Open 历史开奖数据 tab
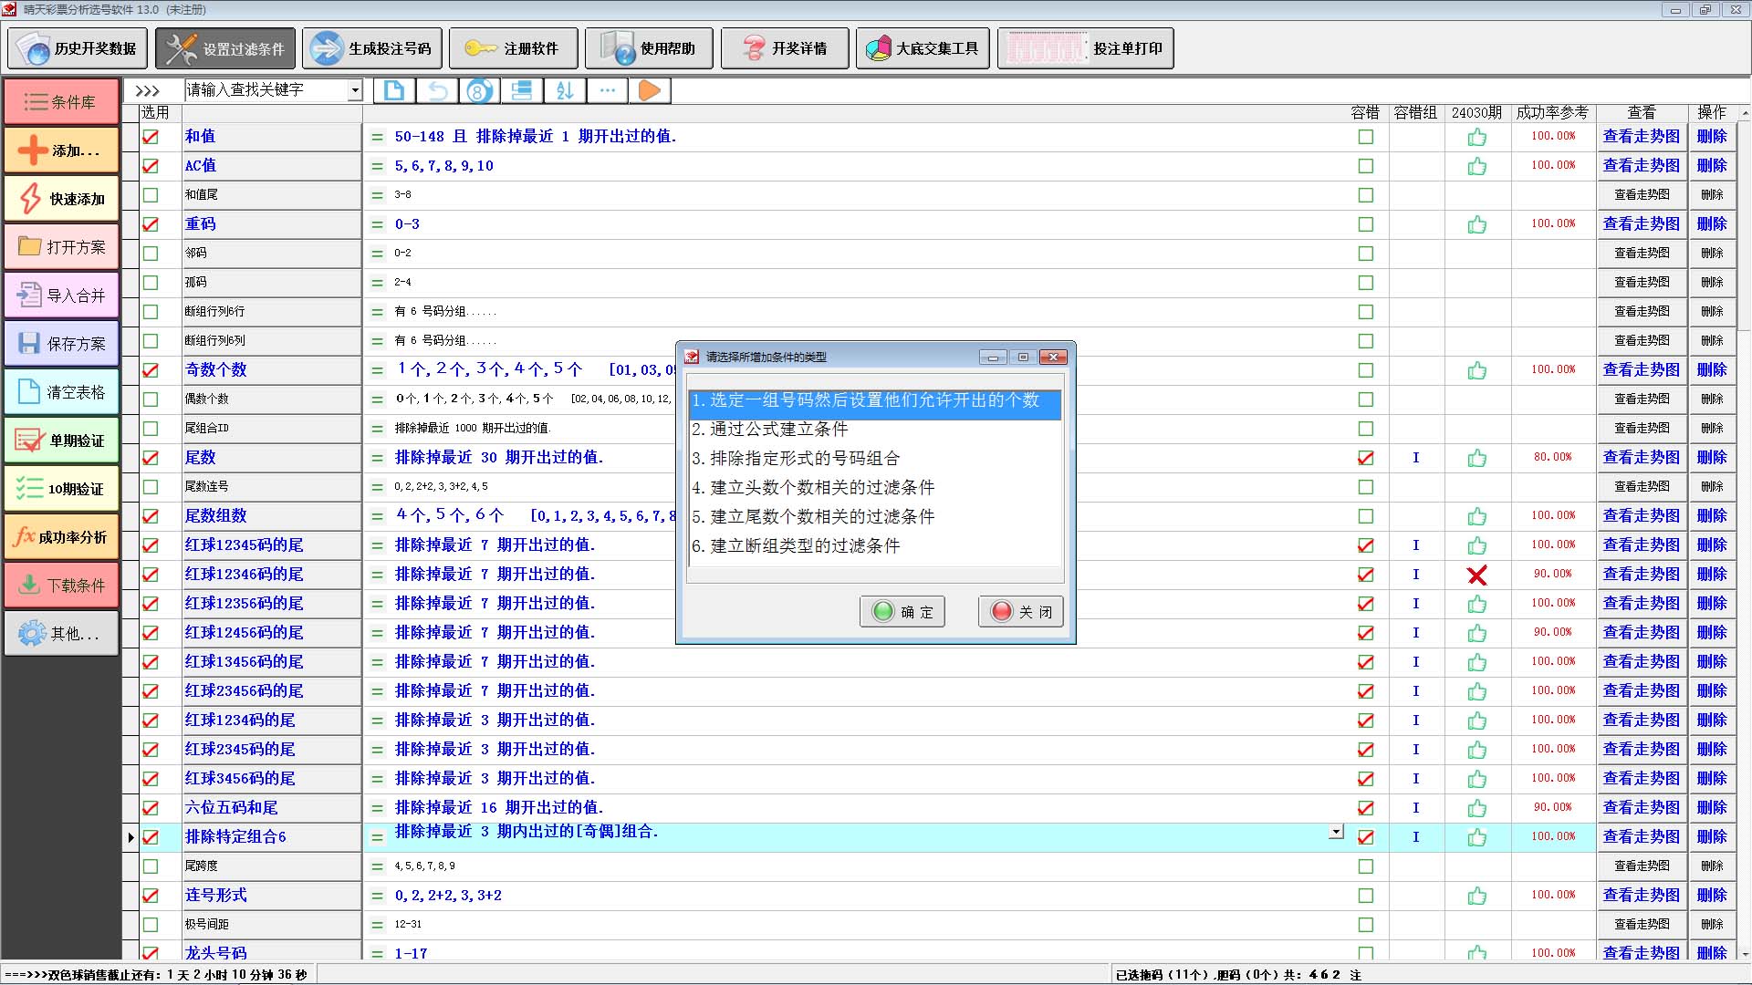Image resolution: width=1752 pixels, height=985 pixels. tap(78, 48)
